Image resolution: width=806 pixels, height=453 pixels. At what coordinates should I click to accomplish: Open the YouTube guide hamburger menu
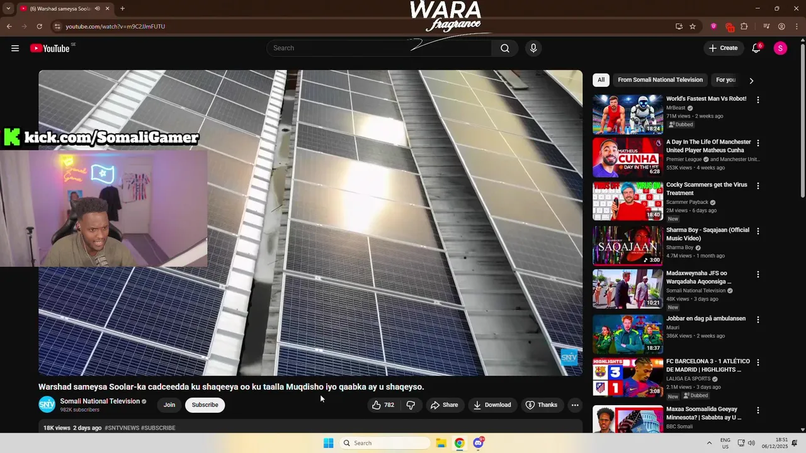[15, 48]
